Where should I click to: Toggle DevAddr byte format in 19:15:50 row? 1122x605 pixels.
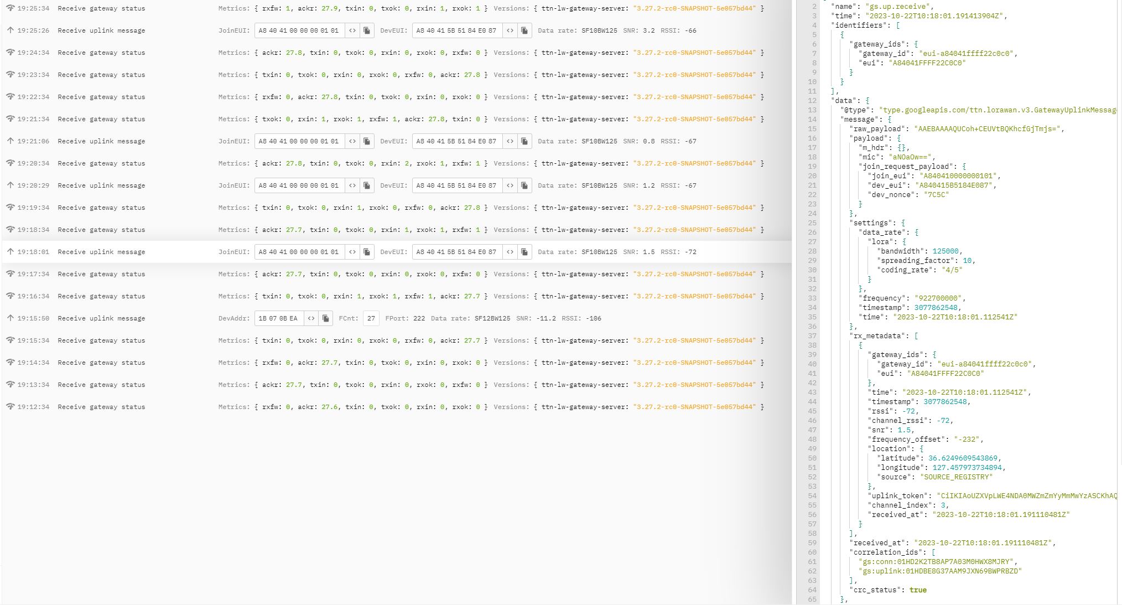[311, 318]
